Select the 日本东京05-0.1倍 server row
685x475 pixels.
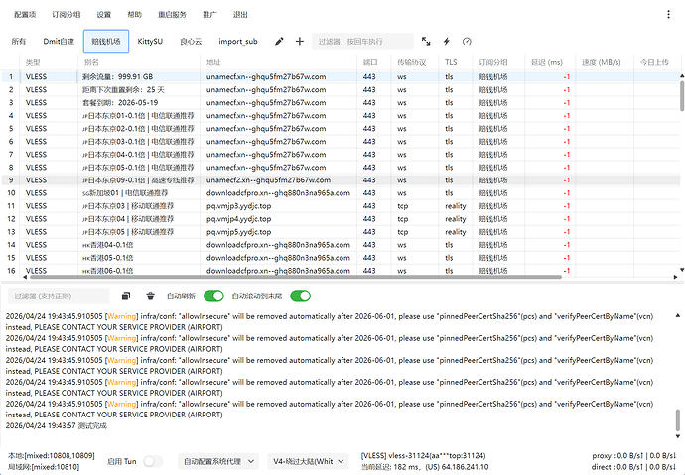click(x=340, y=168)
